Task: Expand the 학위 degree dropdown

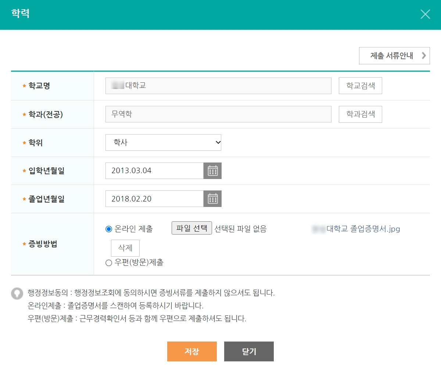Action: point(163,142)
